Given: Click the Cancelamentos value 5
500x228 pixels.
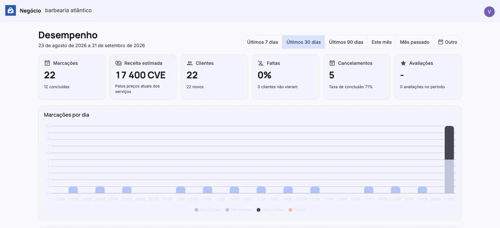Looking at the screenshot, I should (x=332, y=75).
